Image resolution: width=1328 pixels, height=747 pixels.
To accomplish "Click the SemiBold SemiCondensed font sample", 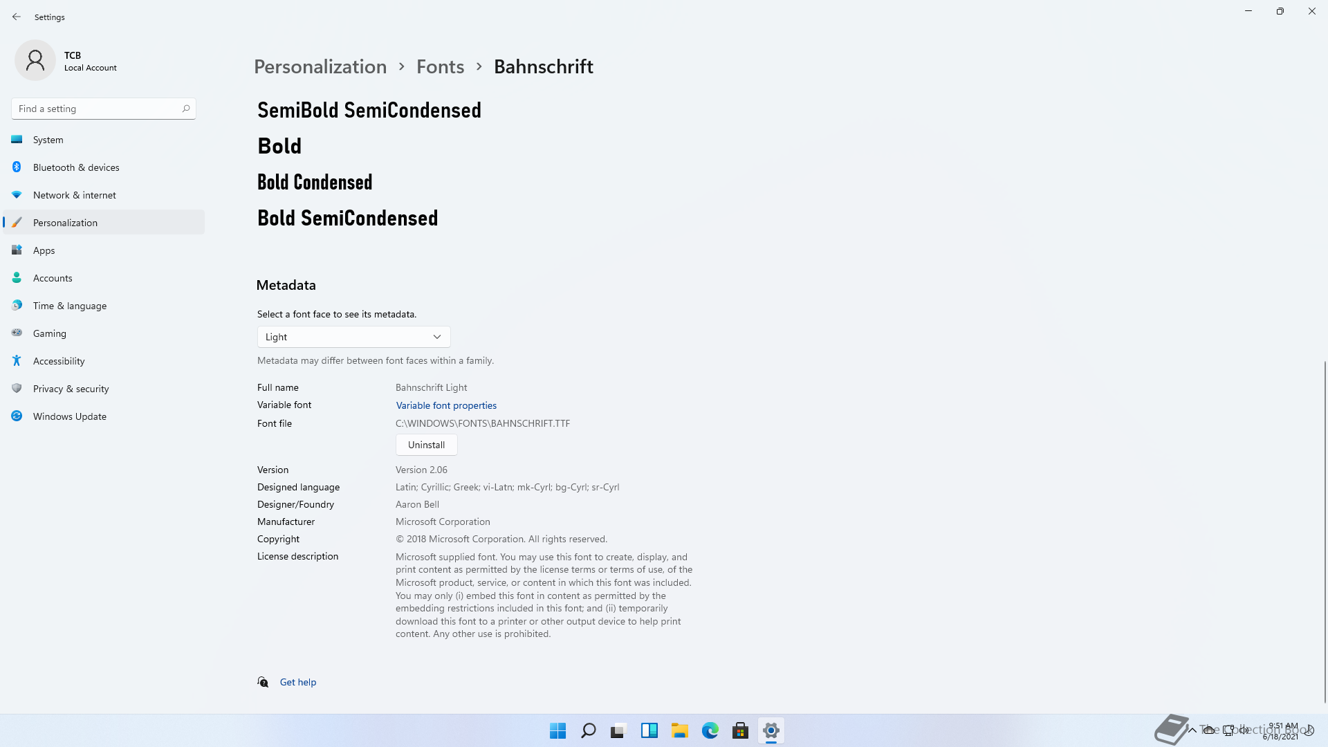I will click(369, 110).
